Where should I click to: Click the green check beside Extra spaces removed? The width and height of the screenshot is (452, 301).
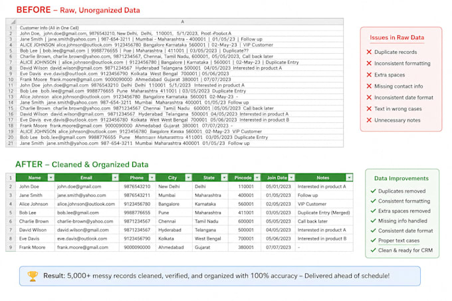374,211
